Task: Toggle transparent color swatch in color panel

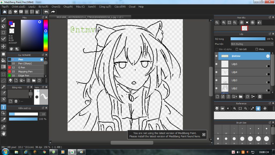Action: point(12,31)
